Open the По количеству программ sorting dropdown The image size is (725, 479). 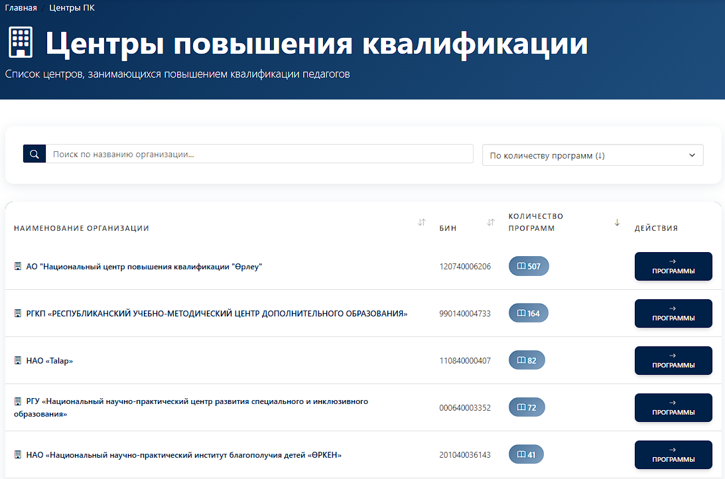592,155
